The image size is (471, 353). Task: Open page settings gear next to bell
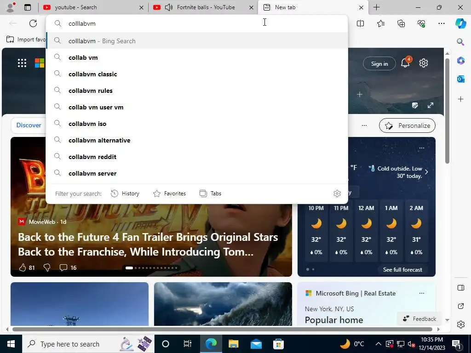pyautogui.click(x=424, y=63)
